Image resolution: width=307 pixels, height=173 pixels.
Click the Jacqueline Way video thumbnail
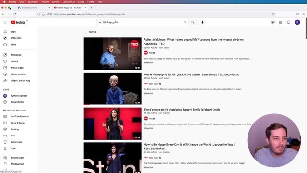click(113, 158)
